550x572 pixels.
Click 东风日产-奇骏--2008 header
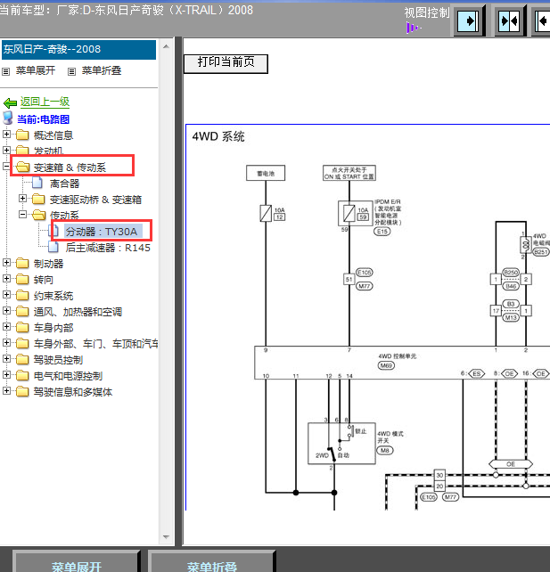coord(78,50)
